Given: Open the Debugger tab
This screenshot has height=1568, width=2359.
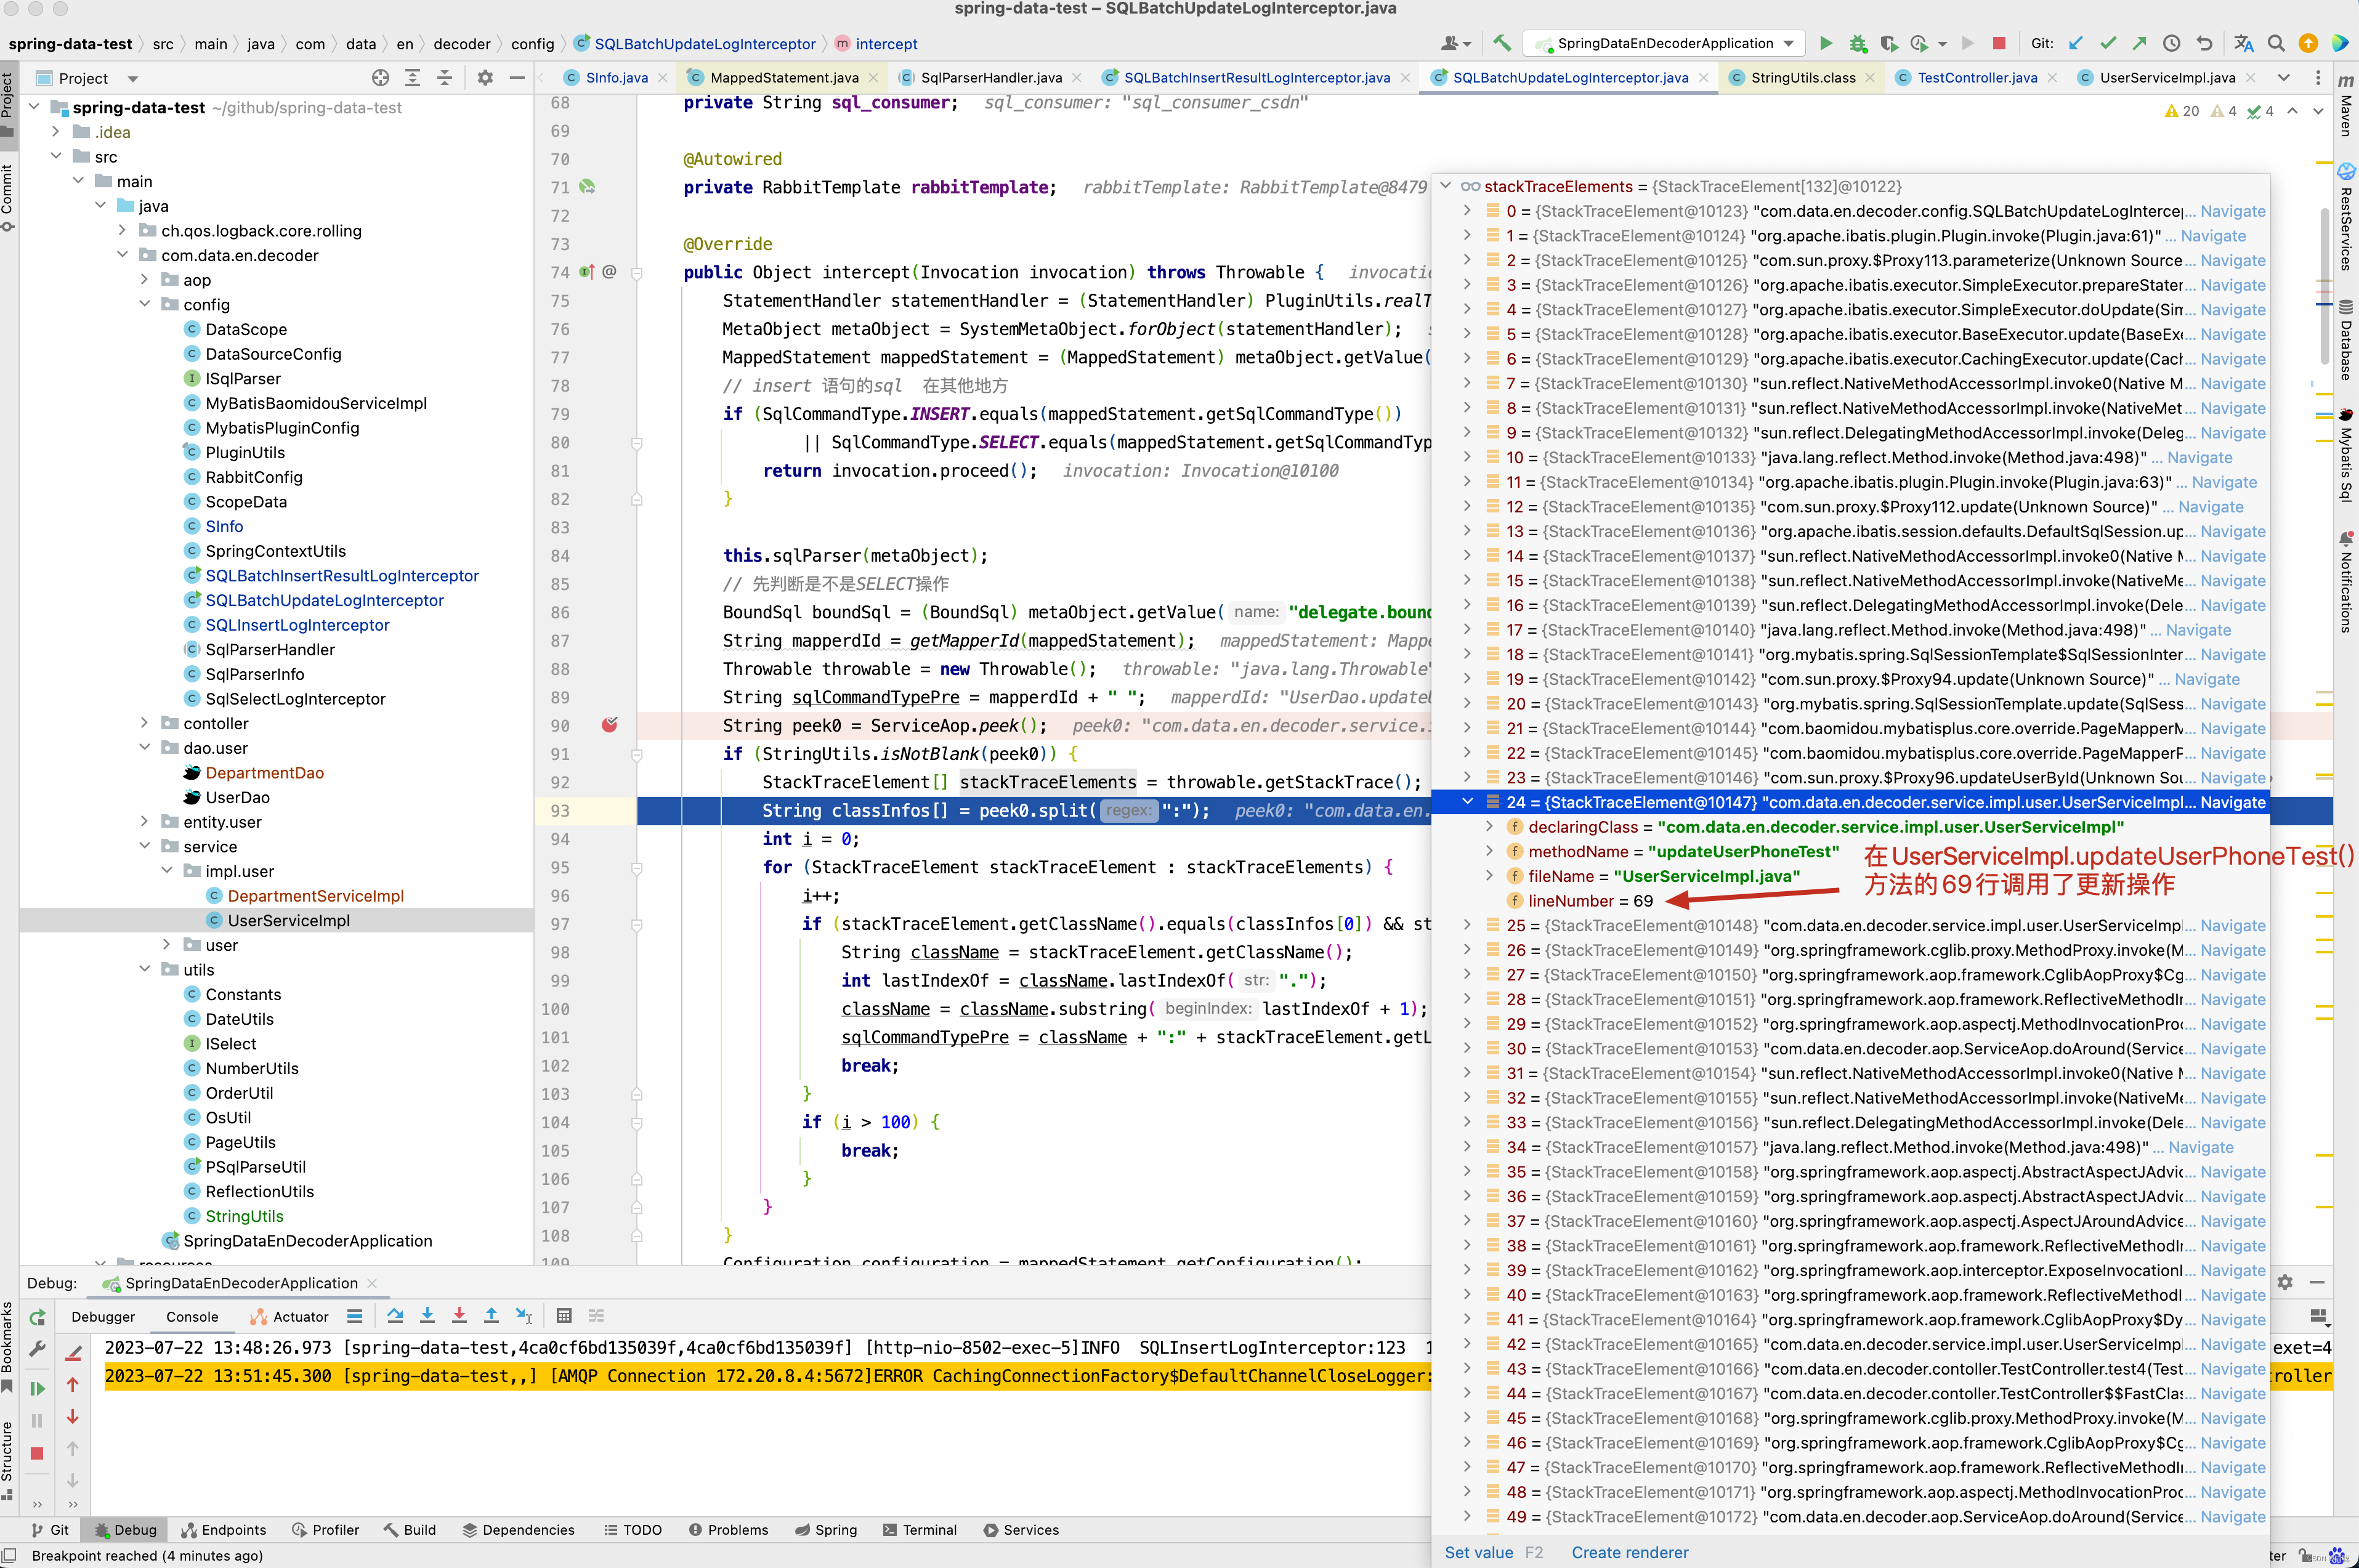Looking at the screenshot, I should point(103,1317).
